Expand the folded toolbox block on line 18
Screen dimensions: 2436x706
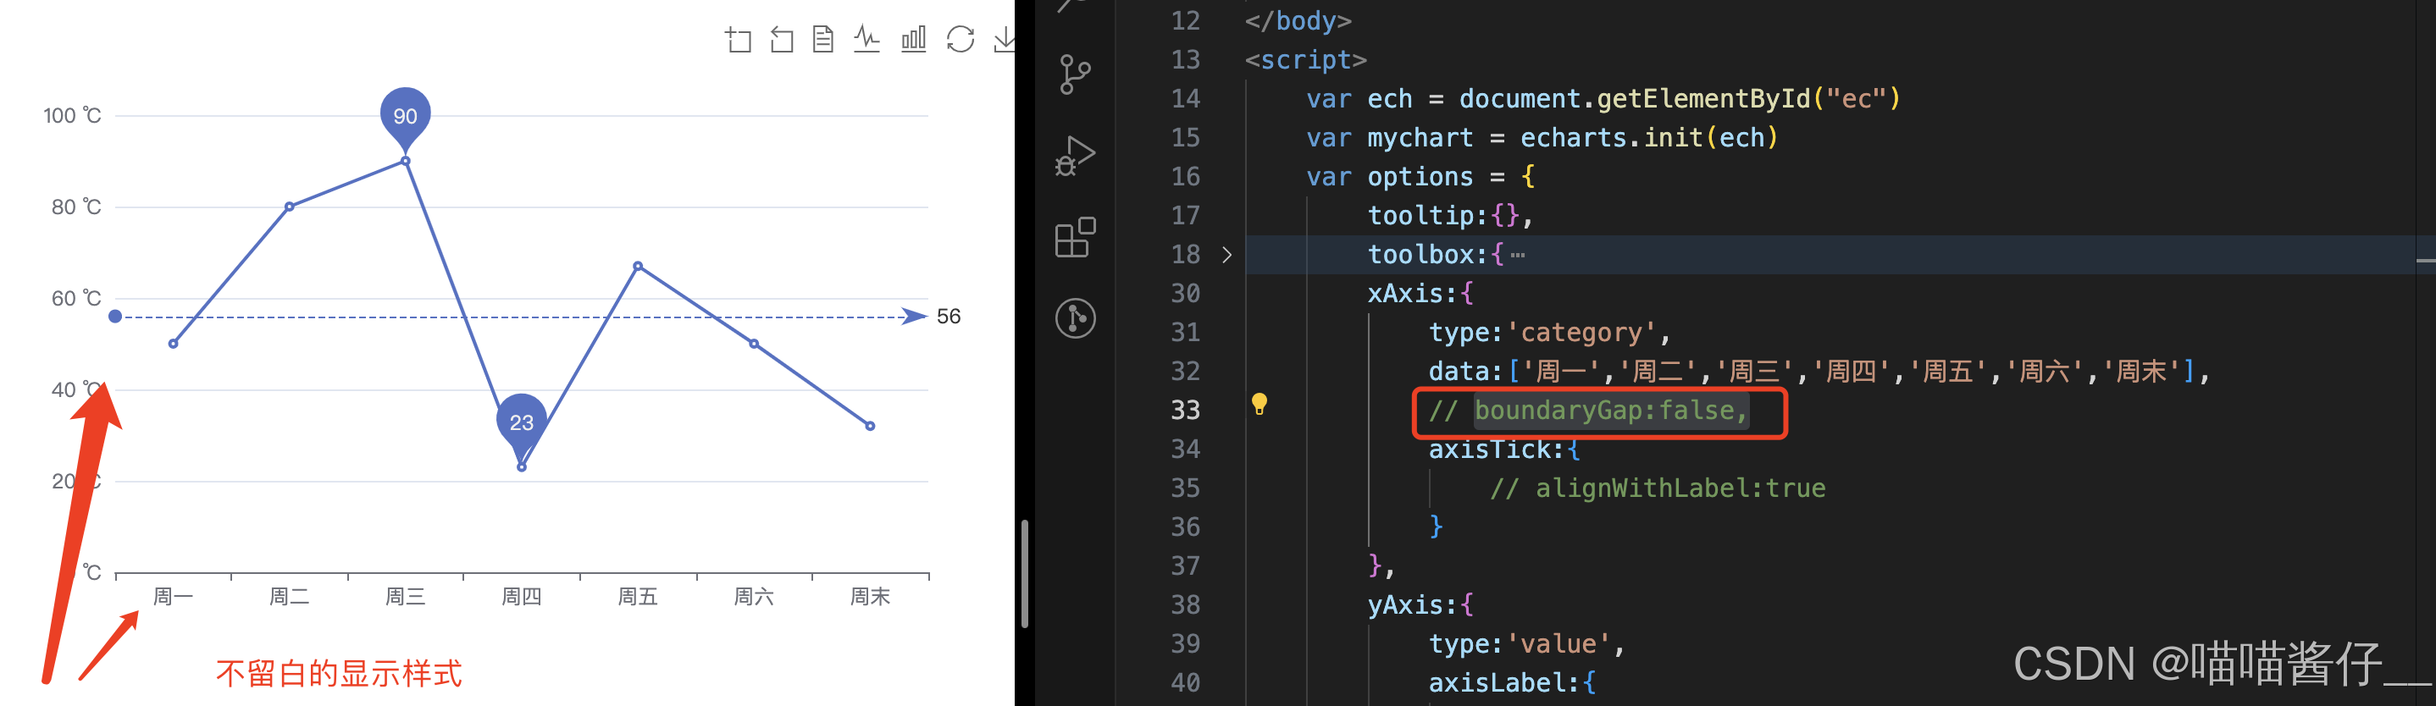point(1226,254)
